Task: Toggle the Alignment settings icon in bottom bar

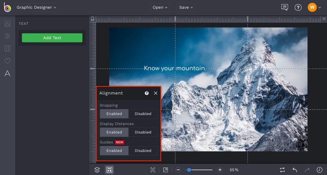Action: [x=109, y=170]
